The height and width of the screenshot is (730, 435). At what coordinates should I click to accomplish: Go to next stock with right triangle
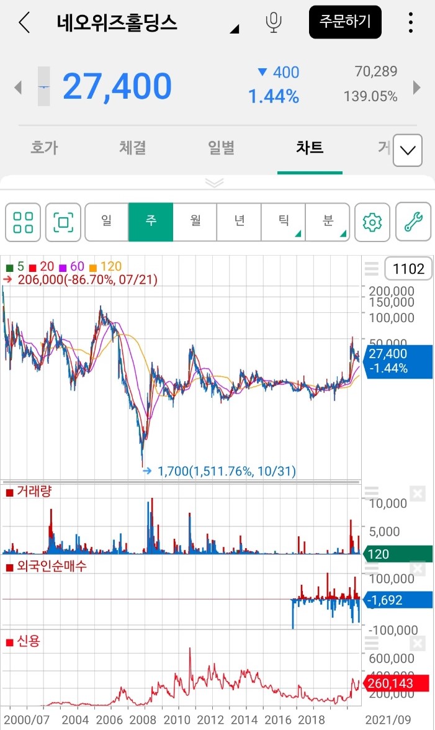point(417,87)
